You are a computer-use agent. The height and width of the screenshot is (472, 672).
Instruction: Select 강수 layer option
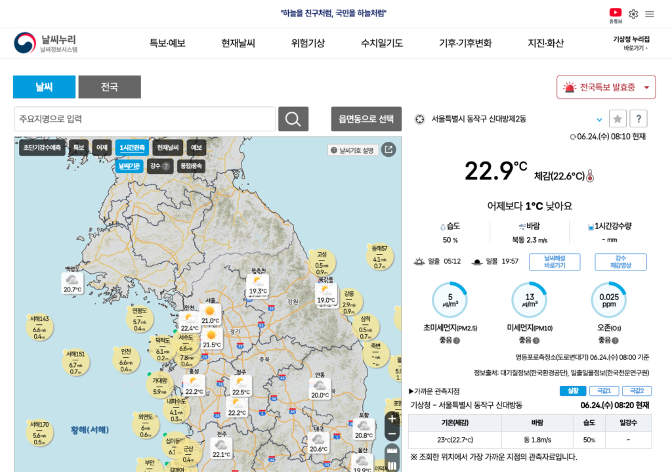[x=160, y=166]
